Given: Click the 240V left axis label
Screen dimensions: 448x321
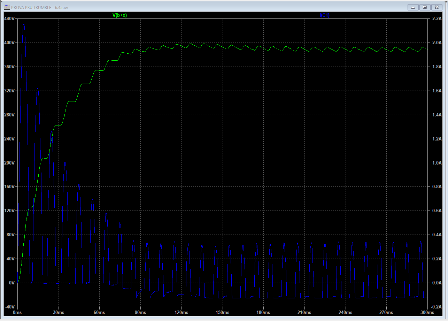Looking at the screenshot, I should click(9, 139).
